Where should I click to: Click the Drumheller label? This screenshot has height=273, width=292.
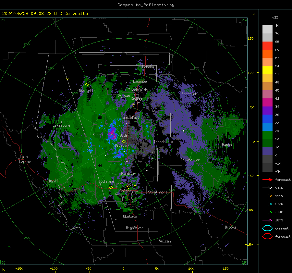coord(190,160)
